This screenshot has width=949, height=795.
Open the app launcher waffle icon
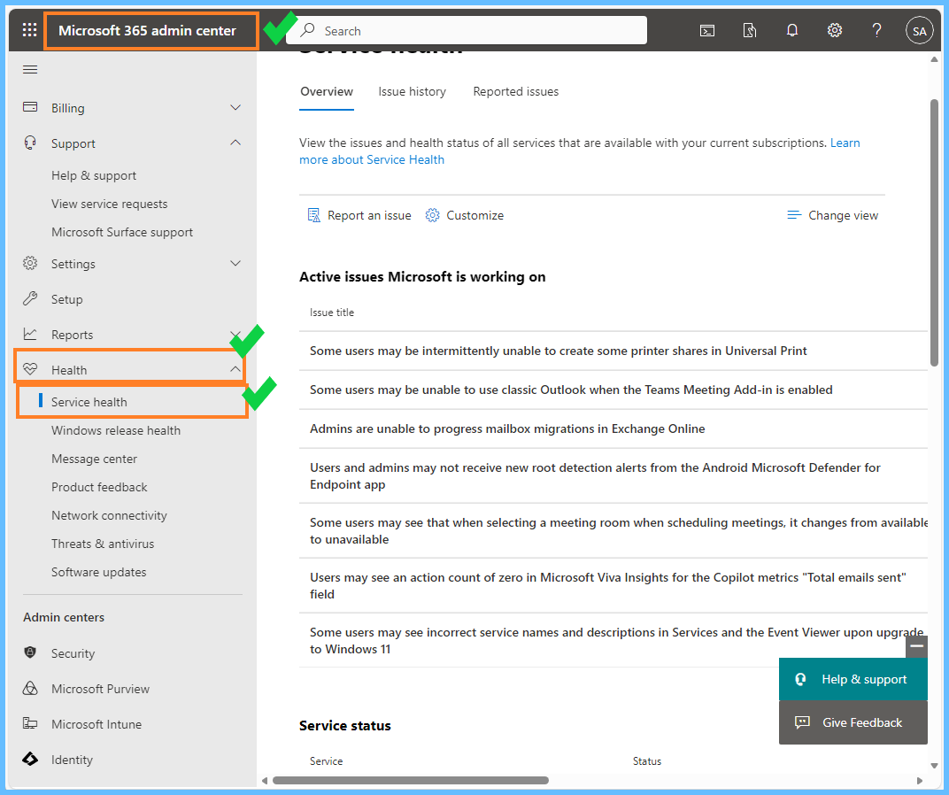[x=29, y=30]
